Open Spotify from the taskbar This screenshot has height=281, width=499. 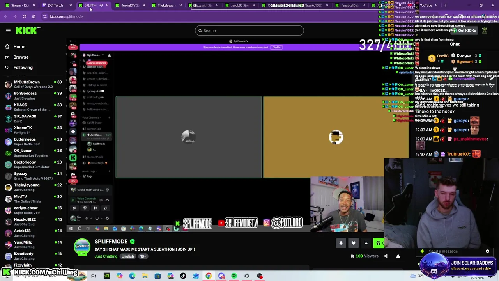click(234, 276)
